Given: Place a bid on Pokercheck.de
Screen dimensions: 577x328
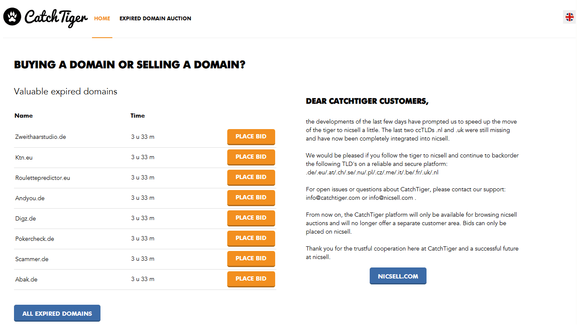Looking at the screenshot, I should pyautogui.click(x=251, y=238).
